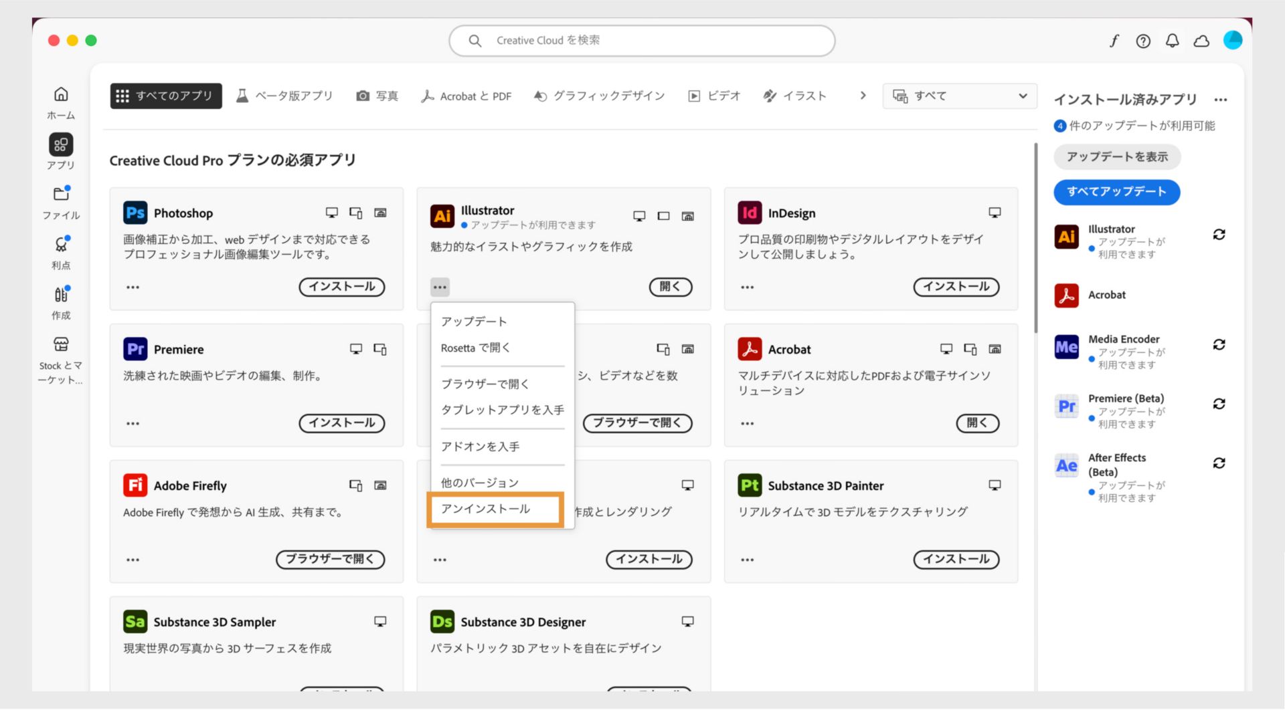Click the Substance 3D Painter Pt icon

tap(750, 485)
